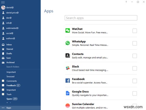This screenshot has height=110, width=146.
Task: Click the Search folders field
Action: point(13,67)
